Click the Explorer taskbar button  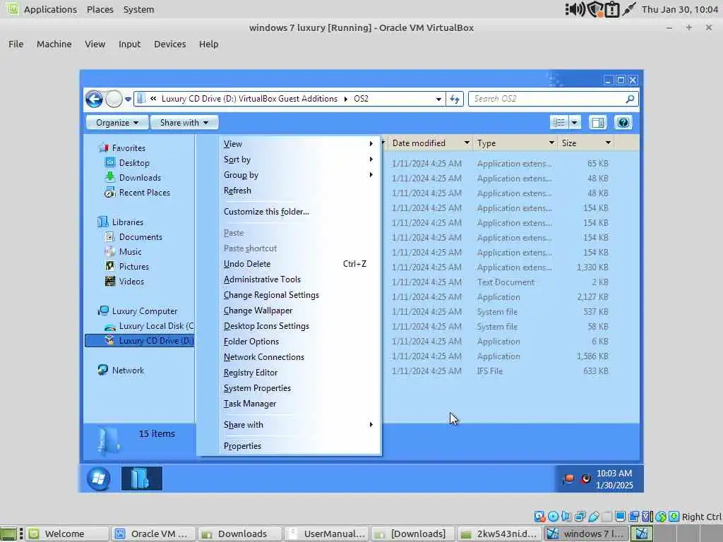[141, 478]
